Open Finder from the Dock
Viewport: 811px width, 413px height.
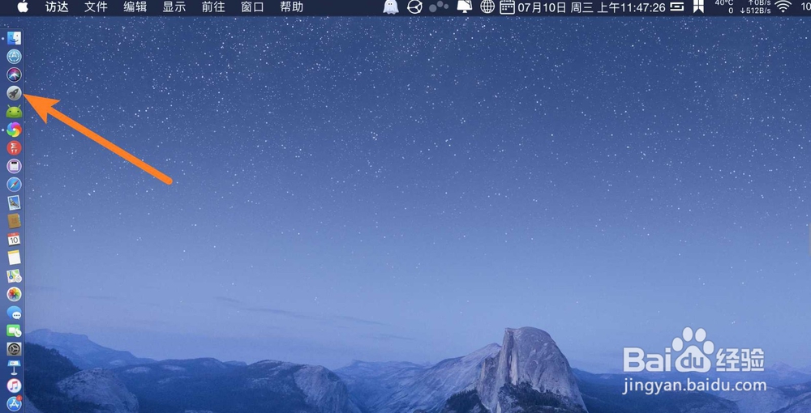[x=14, y=38]
